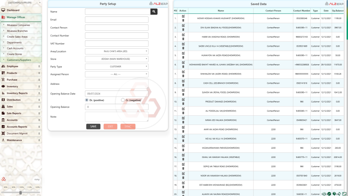Click the fullscreen toggle icon
Viewport: 348px width, 196px height.
pyautogui.click(x=344, y=194)
